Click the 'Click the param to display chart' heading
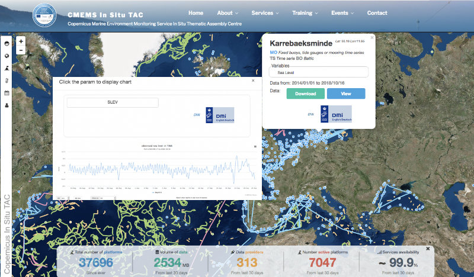Screen dimensions: 474x277 pyautogui.click(x=95, y=82)
